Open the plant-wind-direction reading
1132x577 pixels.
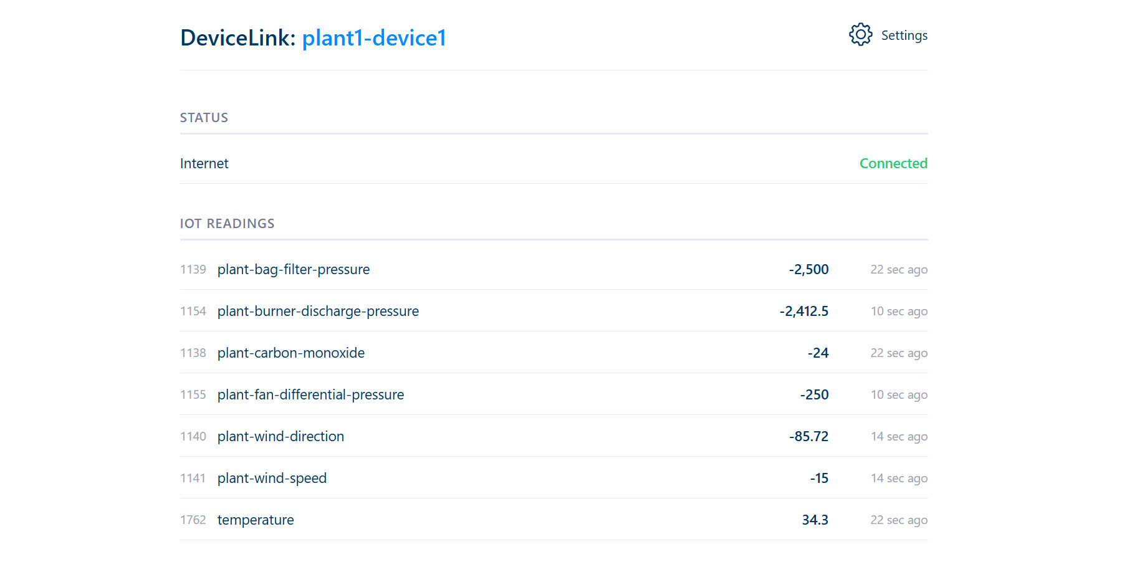tap(281, 436)
